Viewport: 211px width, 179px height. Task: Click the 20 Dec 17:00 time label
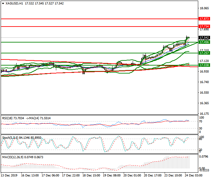coord(152,175)
